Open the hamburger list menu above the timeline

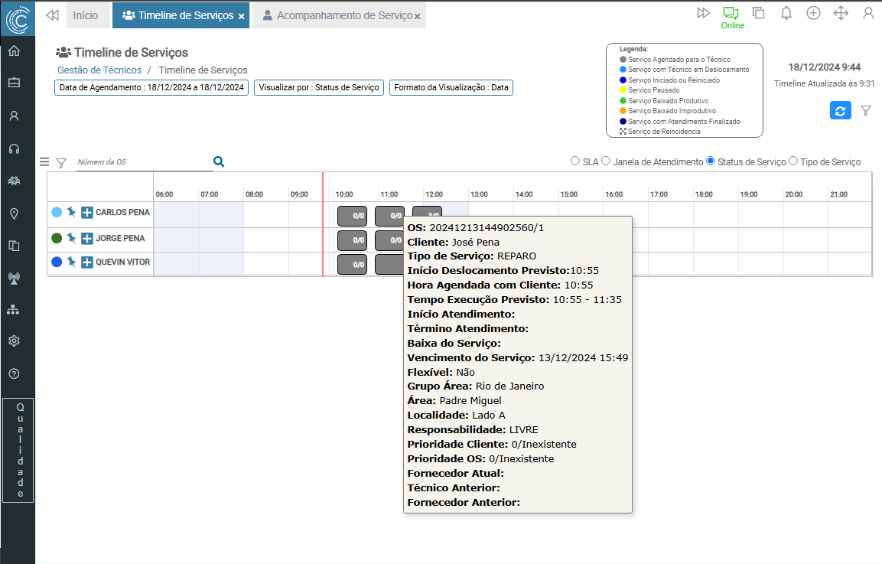(x=44, y=161)
